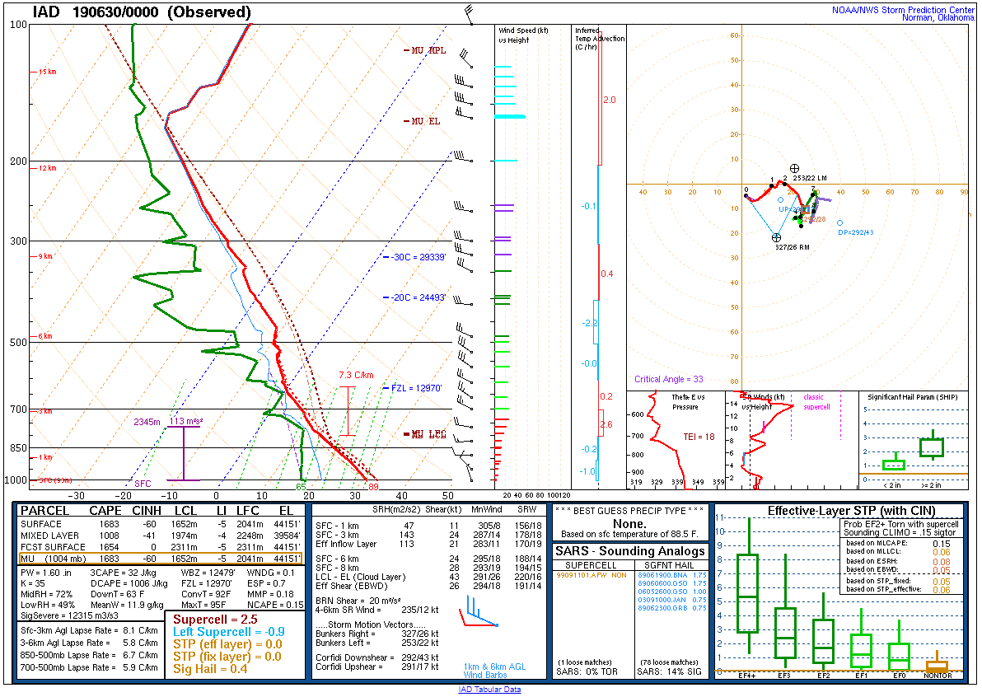Image resolution: width=982 pixels, height=697 pixels.
Task: Click the BEST GUESS PRECIP TYPE header
Action: 629,510
